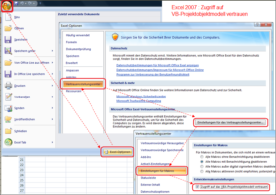This screenshot has width=276, height=195.
Task: Open Anpassen options category
Action: 72,70
